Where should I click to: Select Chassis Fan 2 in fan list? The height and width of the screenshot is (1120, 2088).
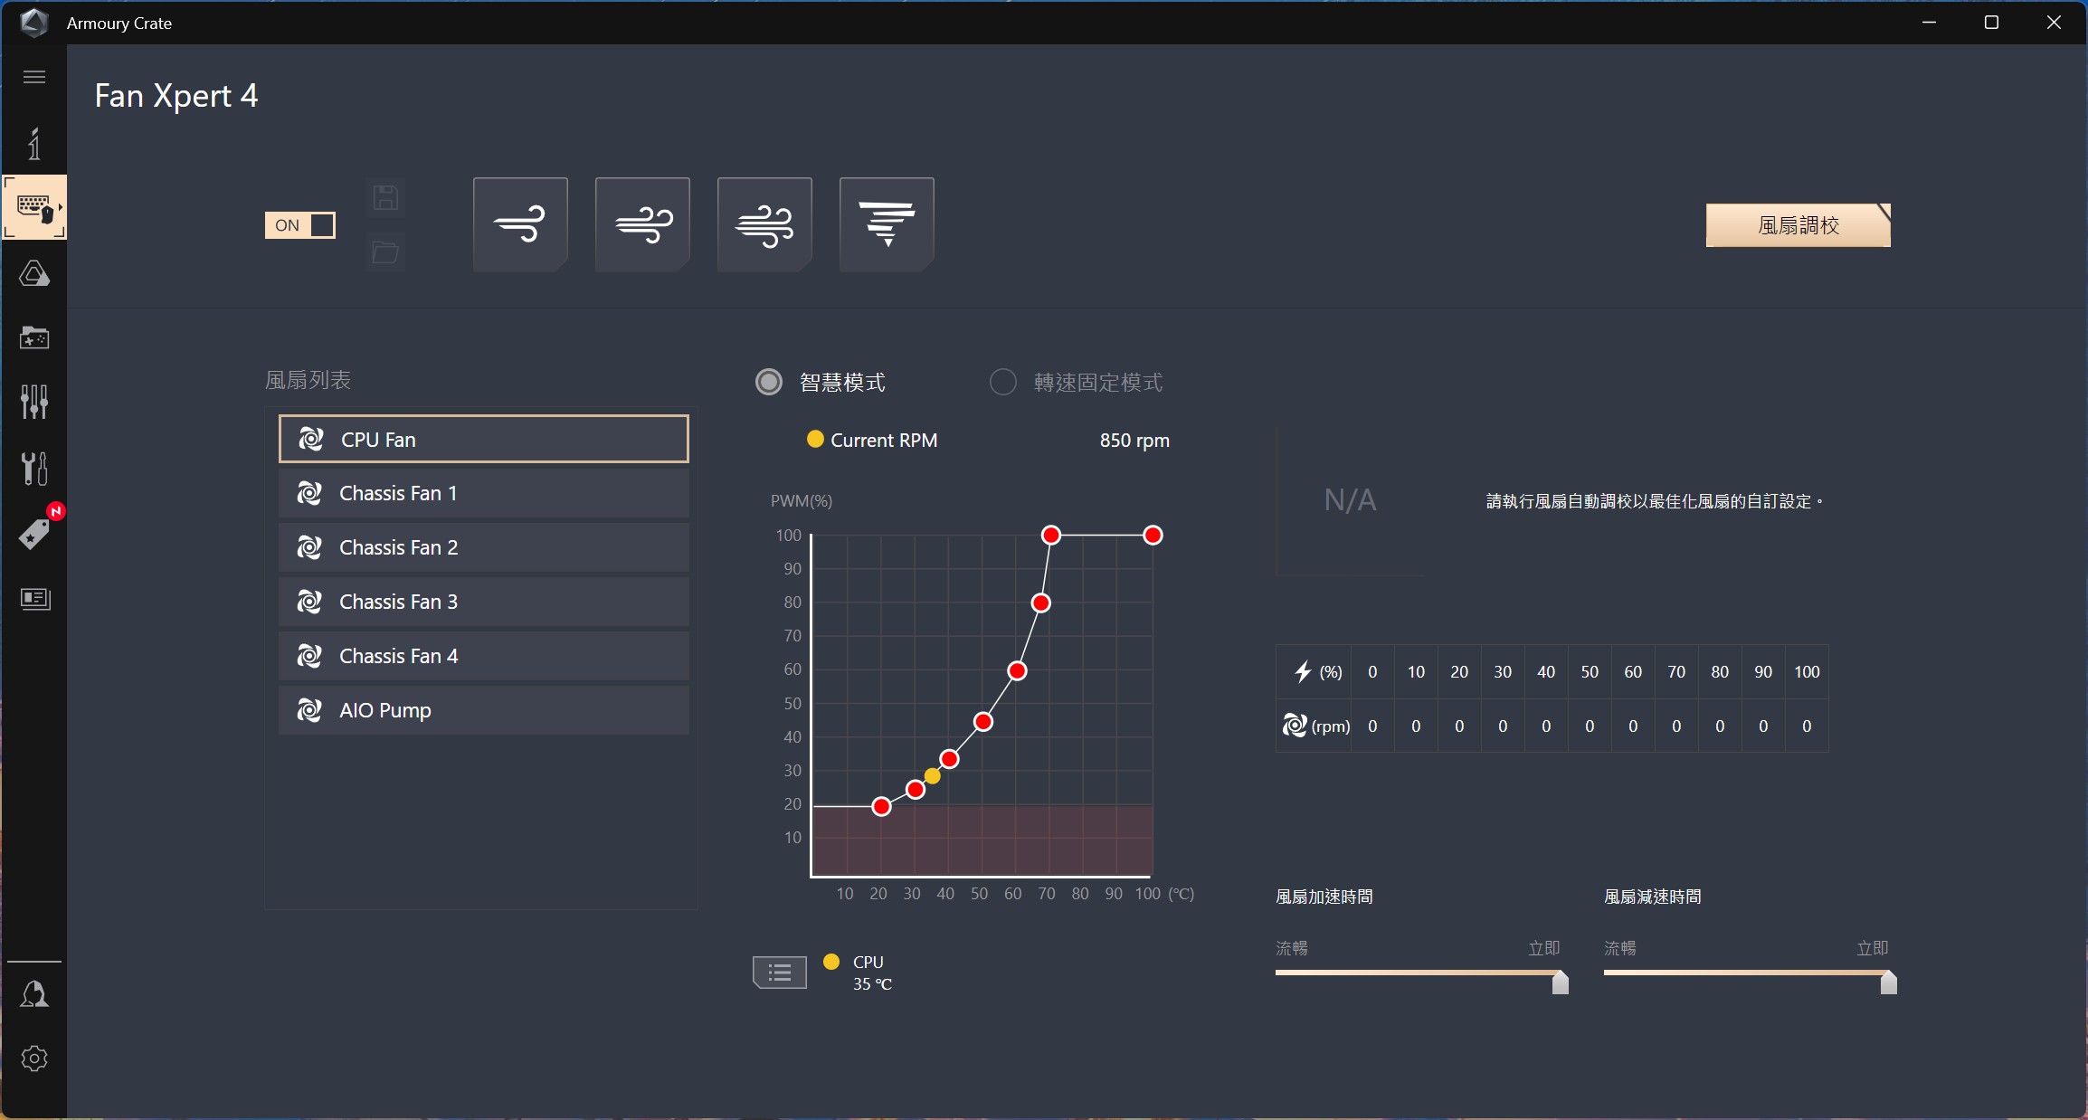pyautogui.click(x=483, y=547)
